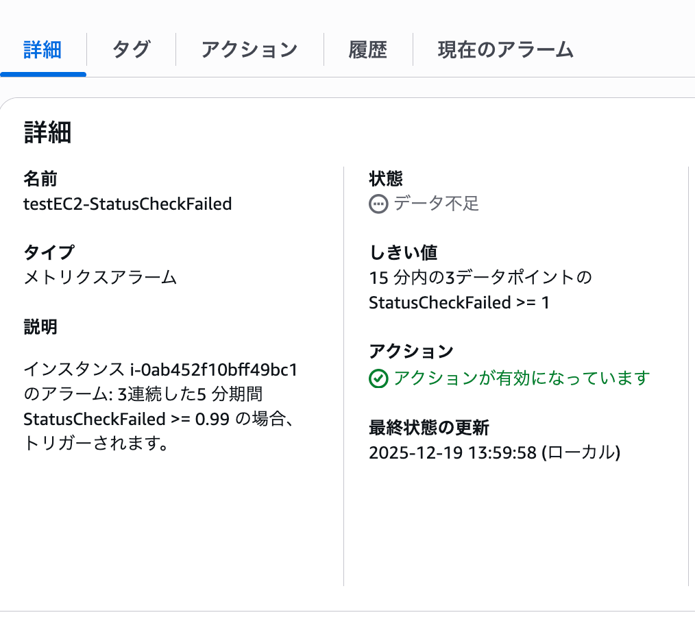Click the 最終状態の更新 timestamp
The width and height of the screenshot is (695, 617).
click(x=495, y=452)
